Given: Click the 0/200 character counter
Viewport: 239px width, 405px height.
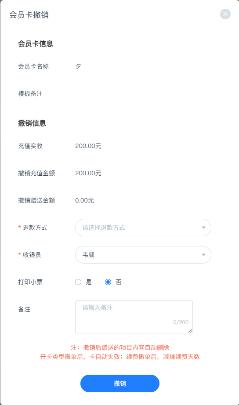Looking at the screenshot, I should pyautogui.click(x=181, y=322).
